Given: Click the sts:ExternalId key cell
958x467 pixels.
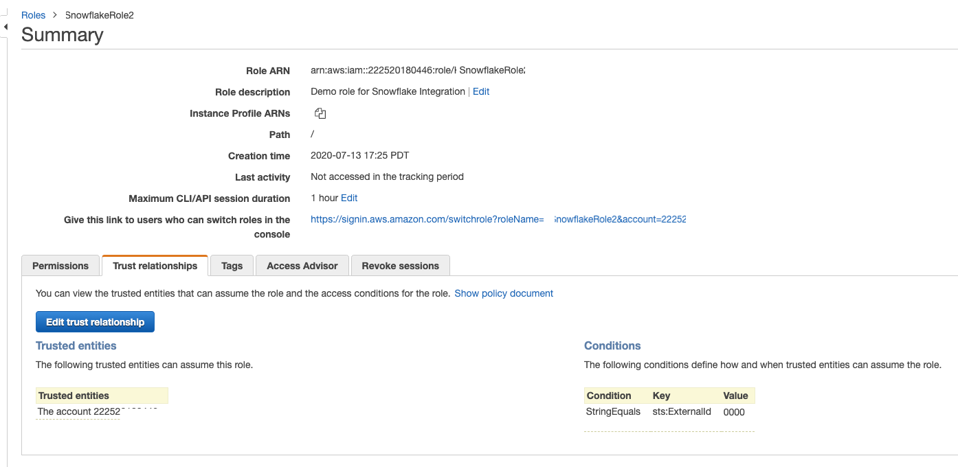Looking at the screenshot, I should pos(682,412).
